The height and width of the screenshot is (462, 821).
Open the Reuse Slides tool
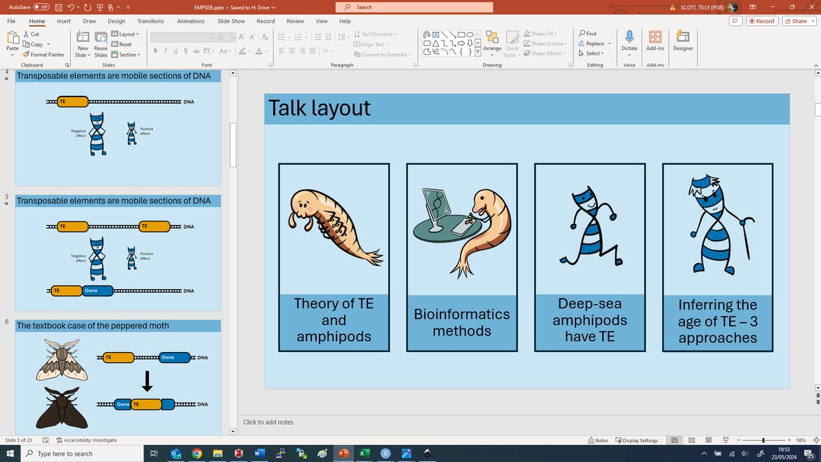tap(101, 44)
